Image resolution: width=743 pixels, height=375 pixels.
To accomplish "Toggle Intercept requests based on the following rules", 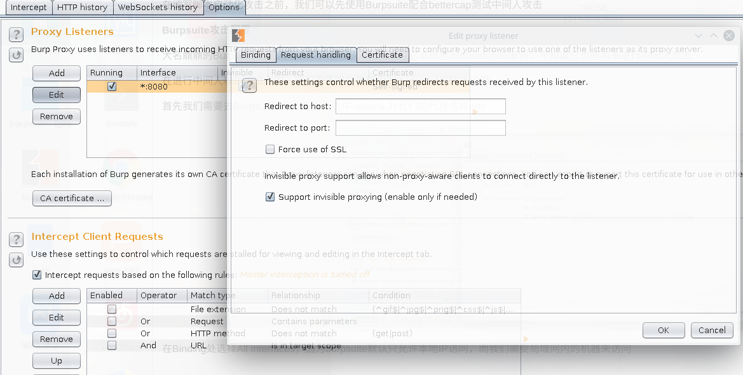I will pos(36,275).
